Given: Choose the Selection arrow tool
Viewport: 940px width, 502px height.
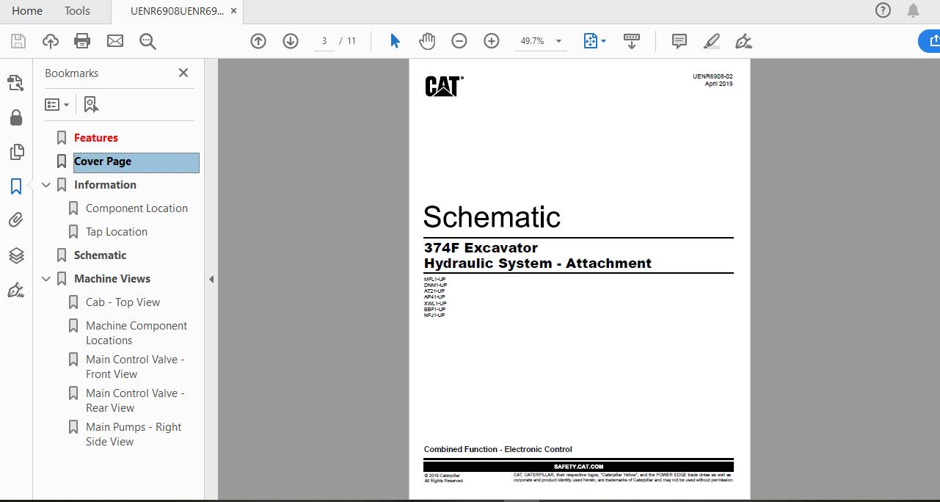Looking at the screenshot, I should coord(395,41).
